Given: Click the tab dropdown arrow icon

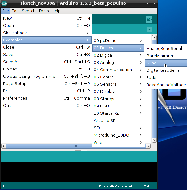Looking at the screenshot, I should (149, 30).
